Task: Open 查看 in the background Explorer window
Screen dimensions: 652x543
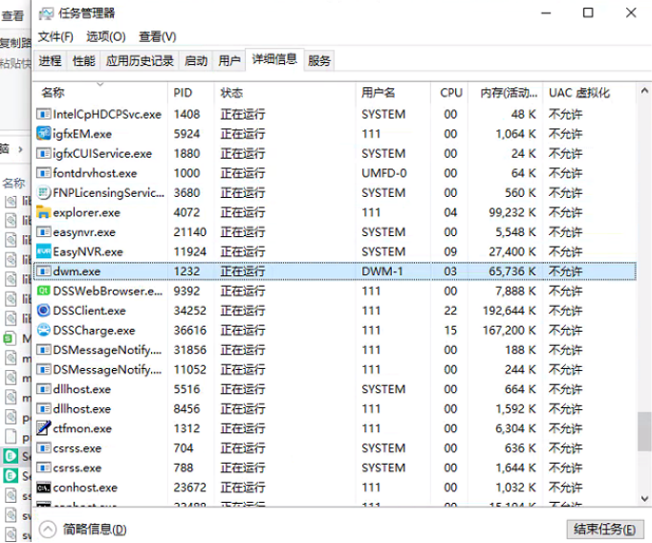Action: point(12,16)
